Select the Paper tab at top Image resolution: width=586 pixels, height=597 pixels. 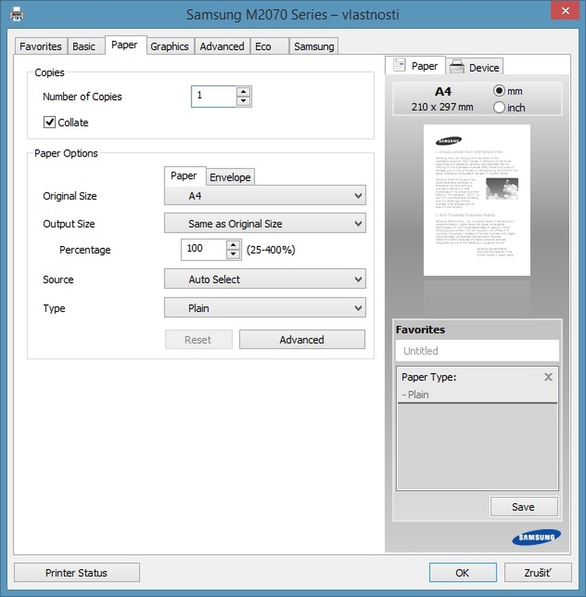(125, 45)
